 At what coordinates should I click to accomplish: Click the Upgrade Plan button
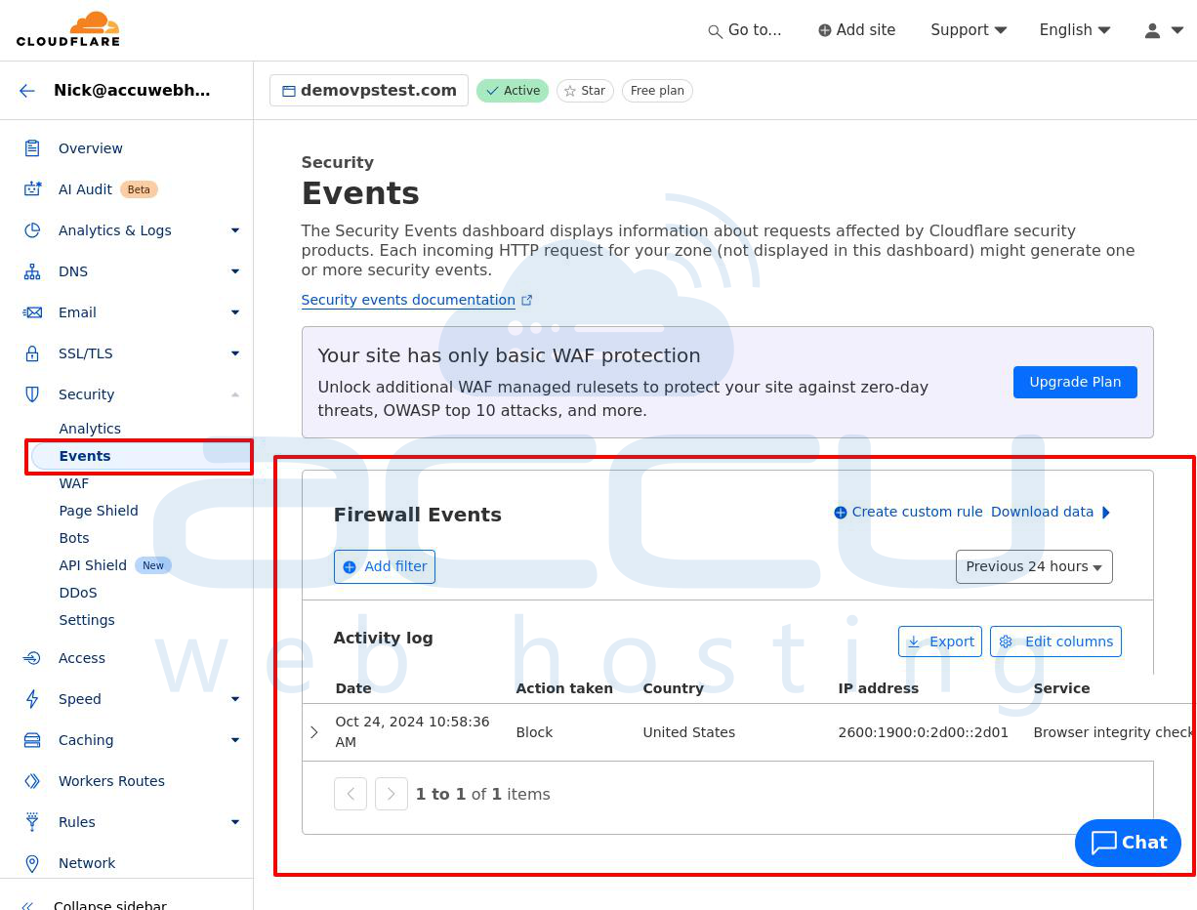tap(1075, 382)
